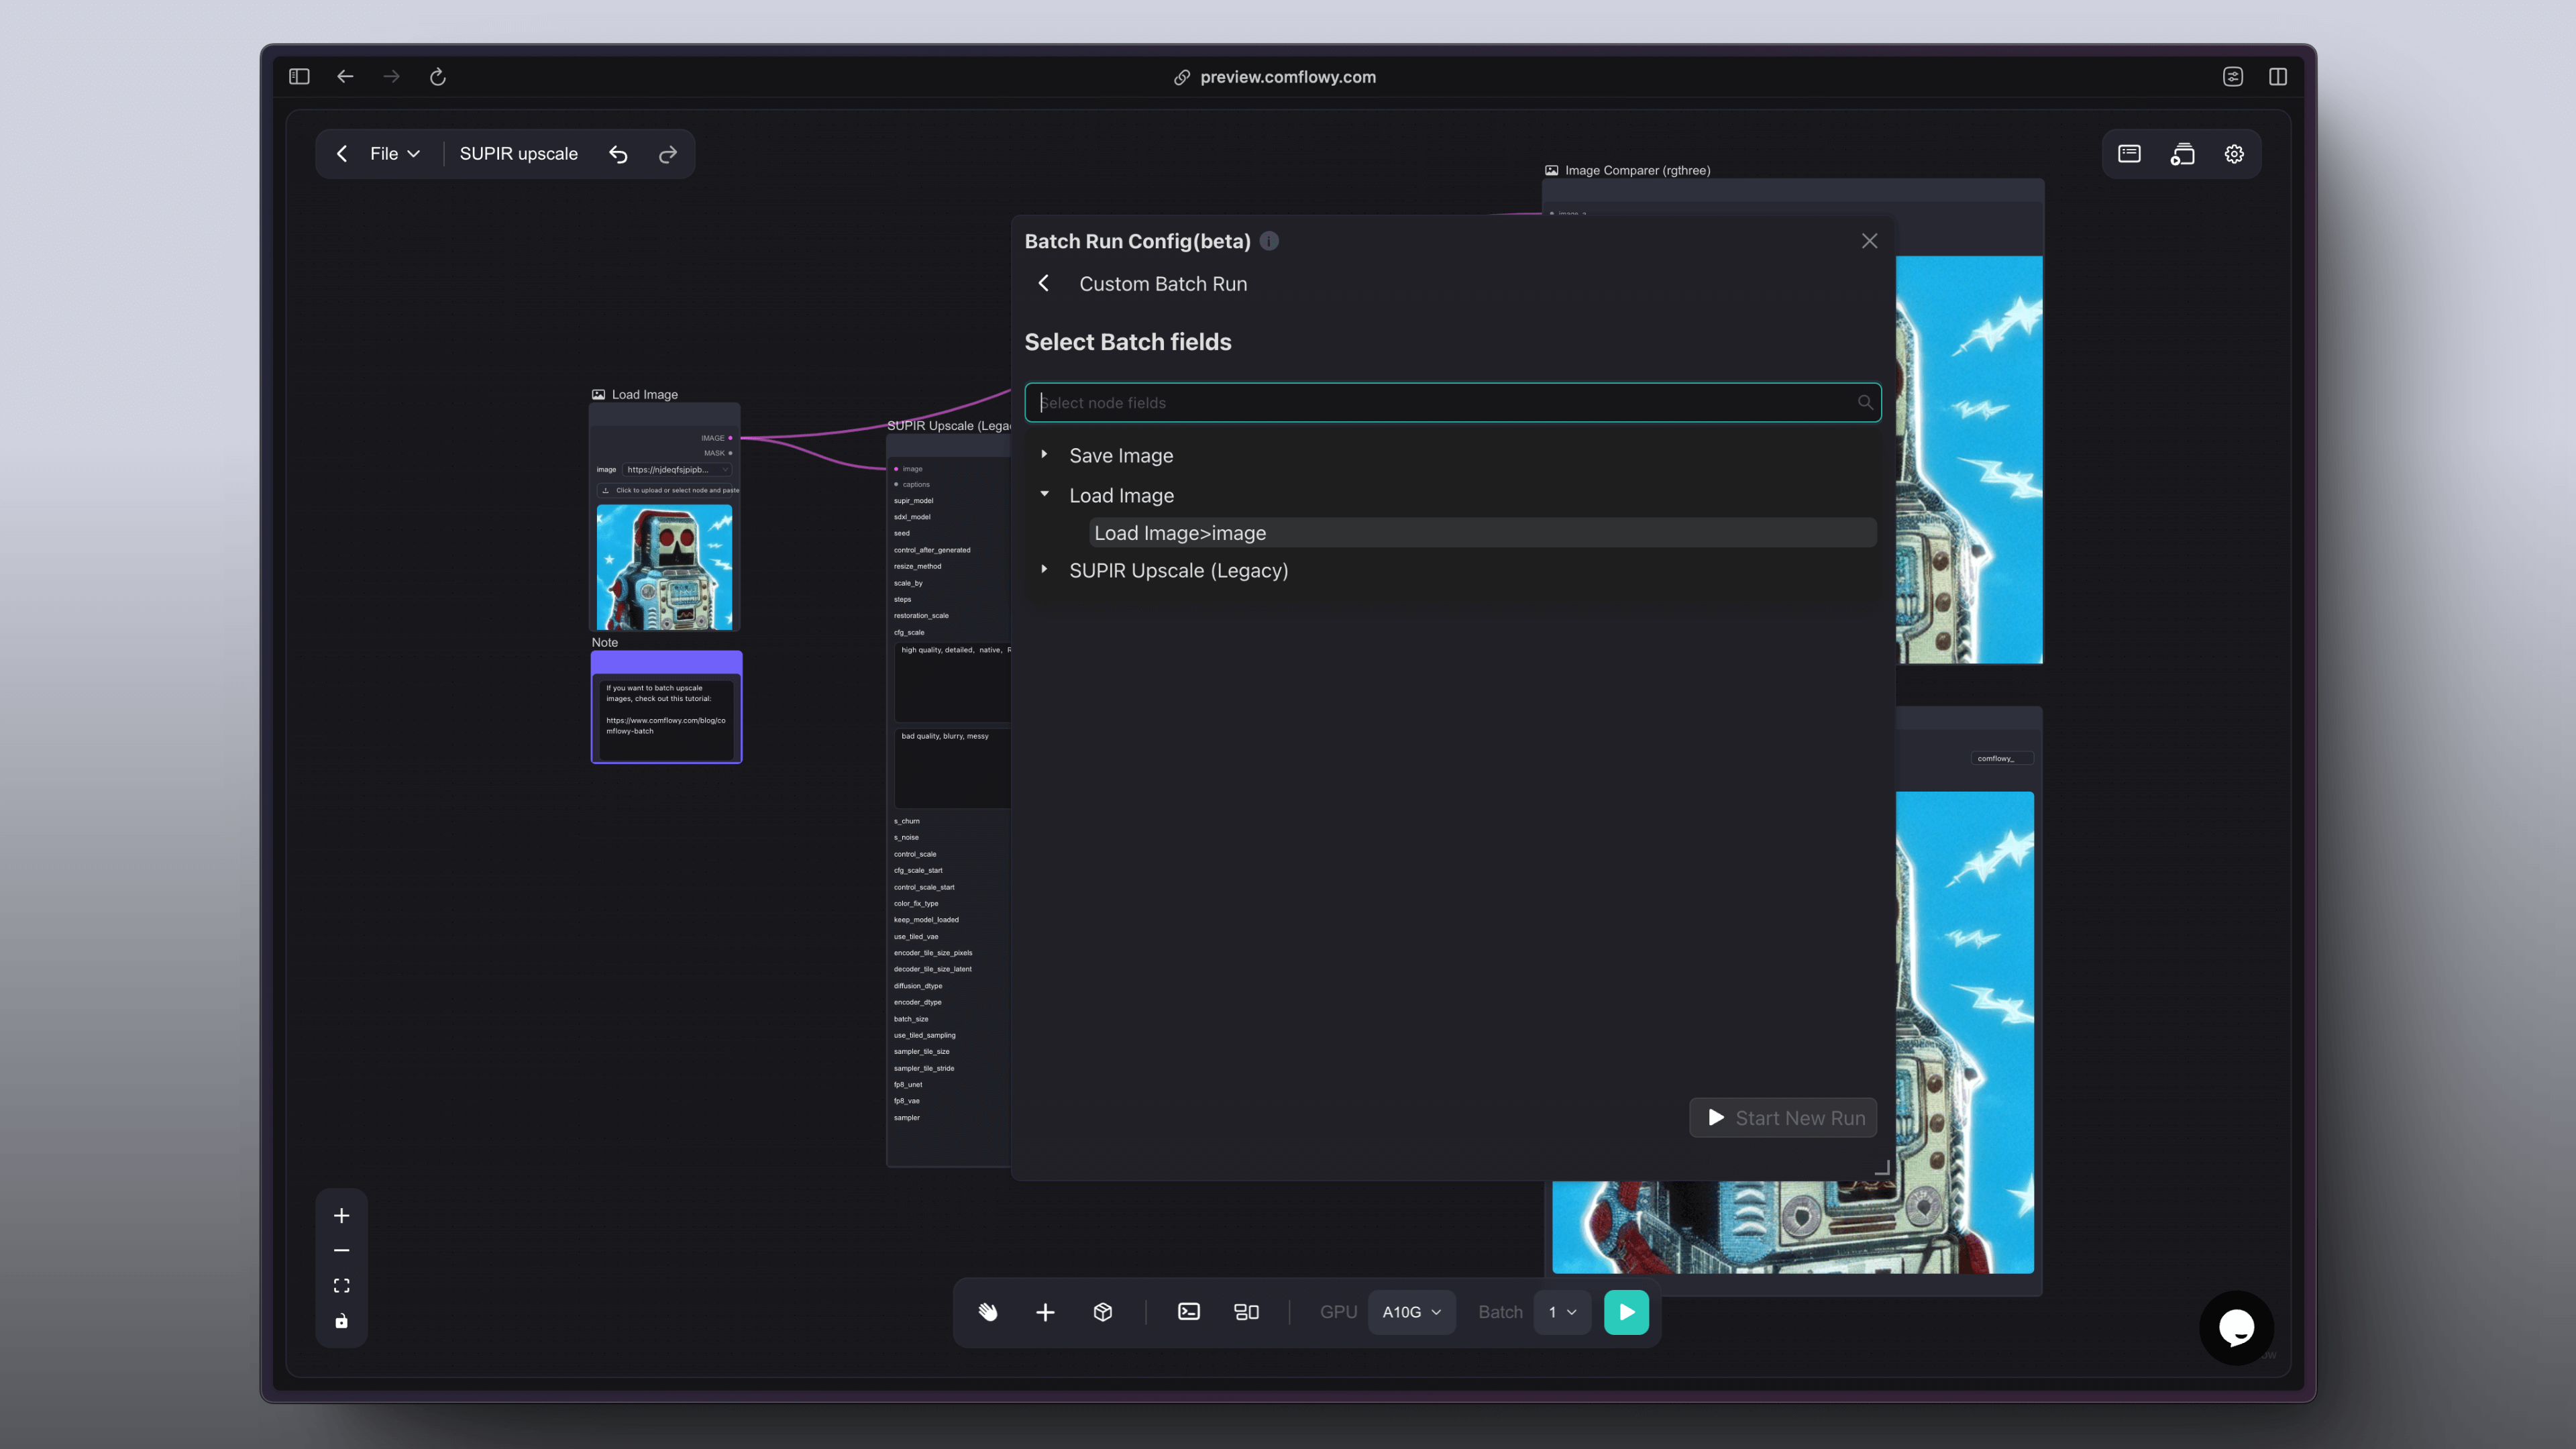Expand the SUPIR Upscale (Legacy) node
Image resolution: width=2576 pixels, height=1449 pixels.
(x=1044, y=569)
